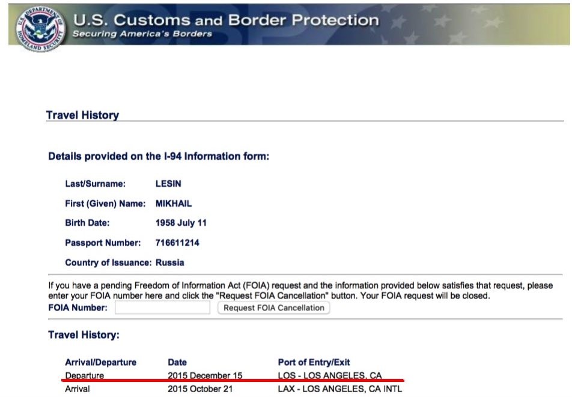Click the I-94 Information form details heading
The image size is (572, 397).
tap(159, 157)
